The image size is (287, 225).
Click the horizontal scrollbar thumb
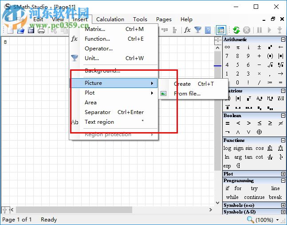click(74, 210)
